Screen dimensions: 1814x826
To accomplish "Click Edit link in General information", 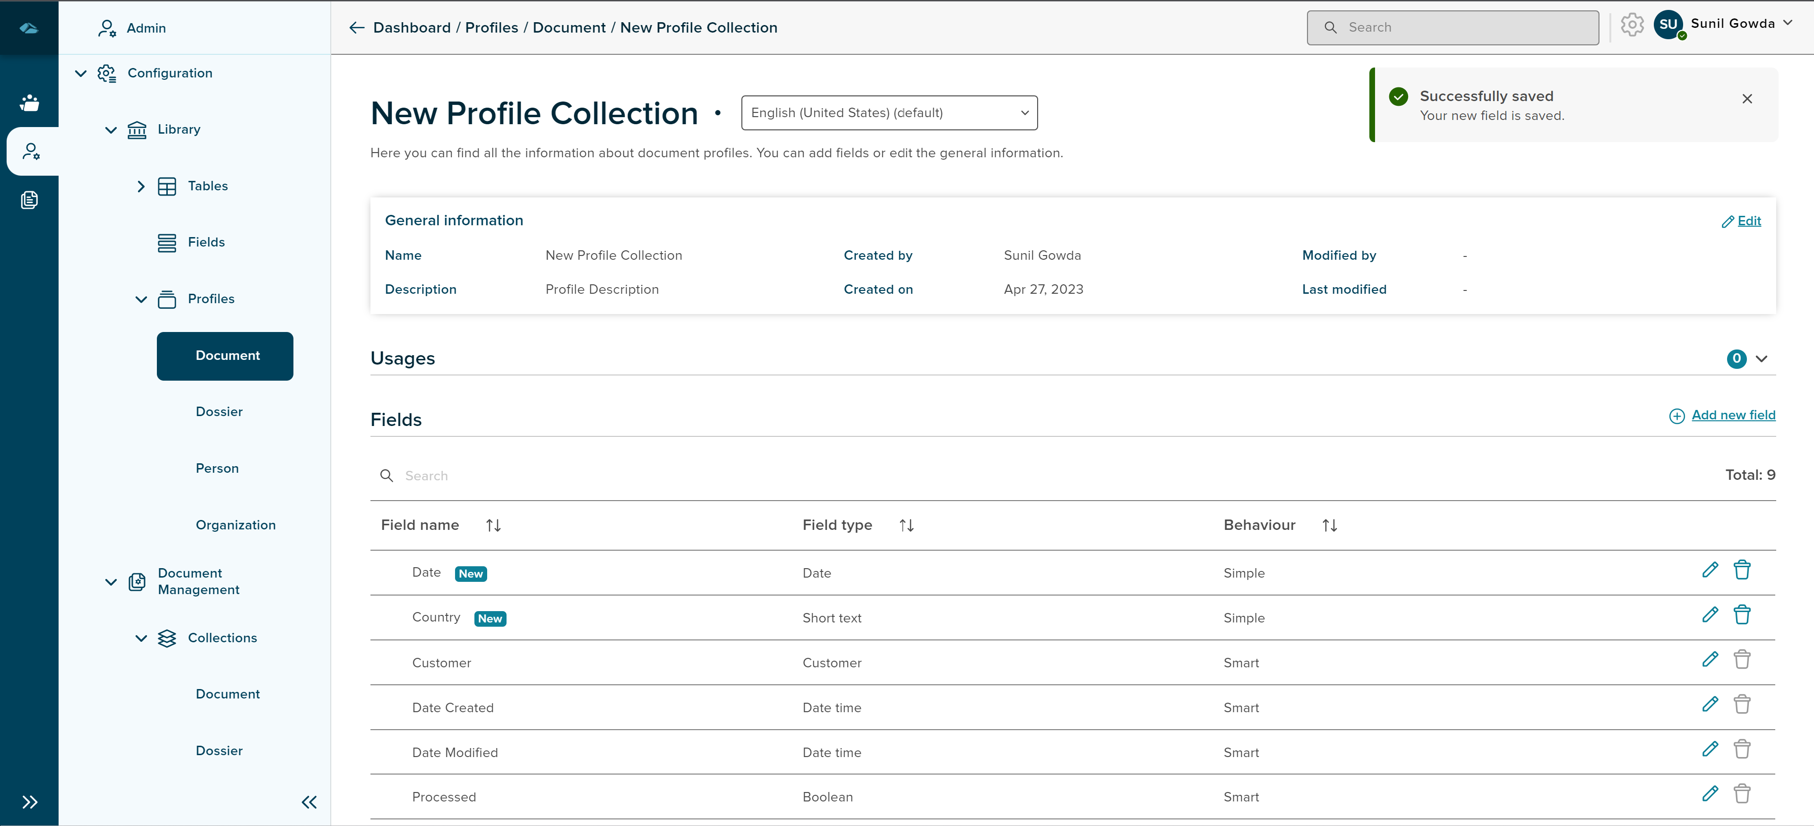I will coord(1748,221).
